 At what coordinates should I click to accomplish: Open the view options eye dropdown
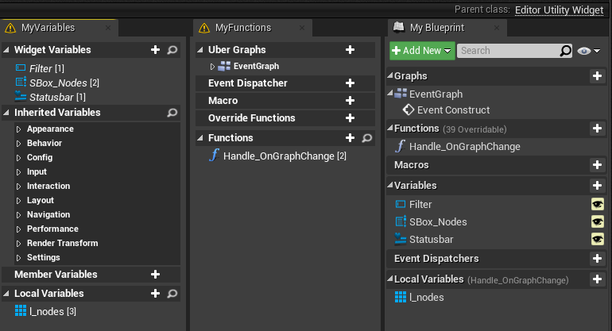[x=588, y=51]
